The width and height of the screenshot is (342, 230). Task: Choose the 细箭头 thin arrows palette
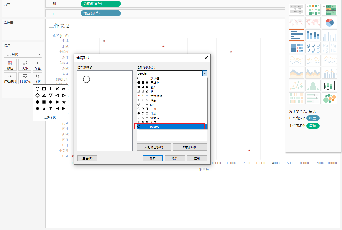172,118
